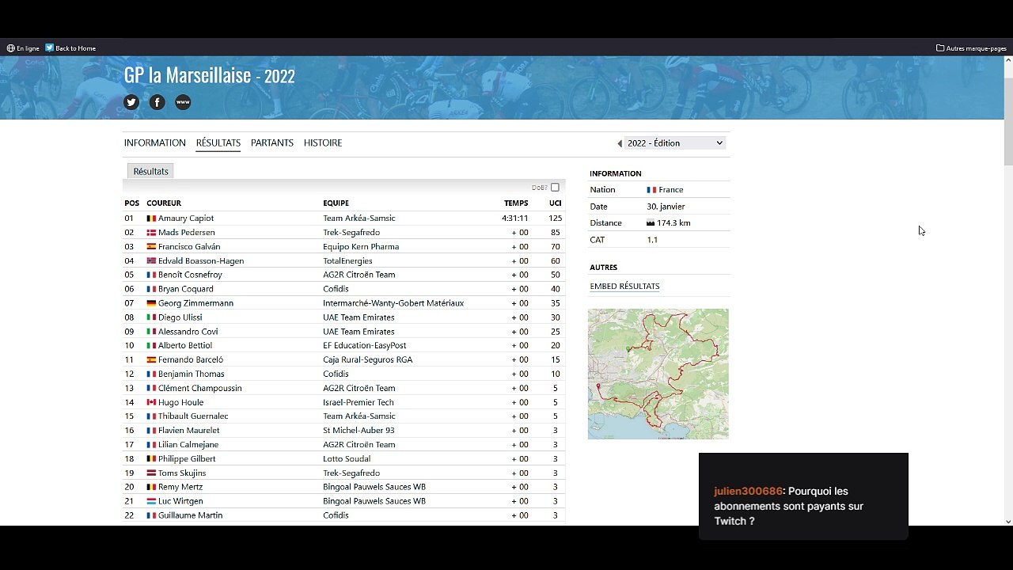Image resolution: width=1013 pixels, height=570 pixels.
Task: Go to previous edition arrow
Action: [620, 143]
